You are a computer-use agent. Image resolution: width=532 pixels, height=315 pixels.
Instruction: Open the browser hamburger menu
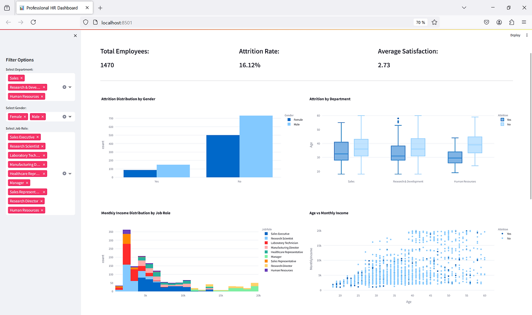[524, 22]
